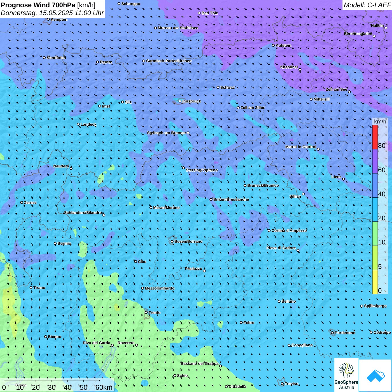This screenshot has height=392, width=392.
Task: Click the Riva del Garda label
Action: (96, 343)
